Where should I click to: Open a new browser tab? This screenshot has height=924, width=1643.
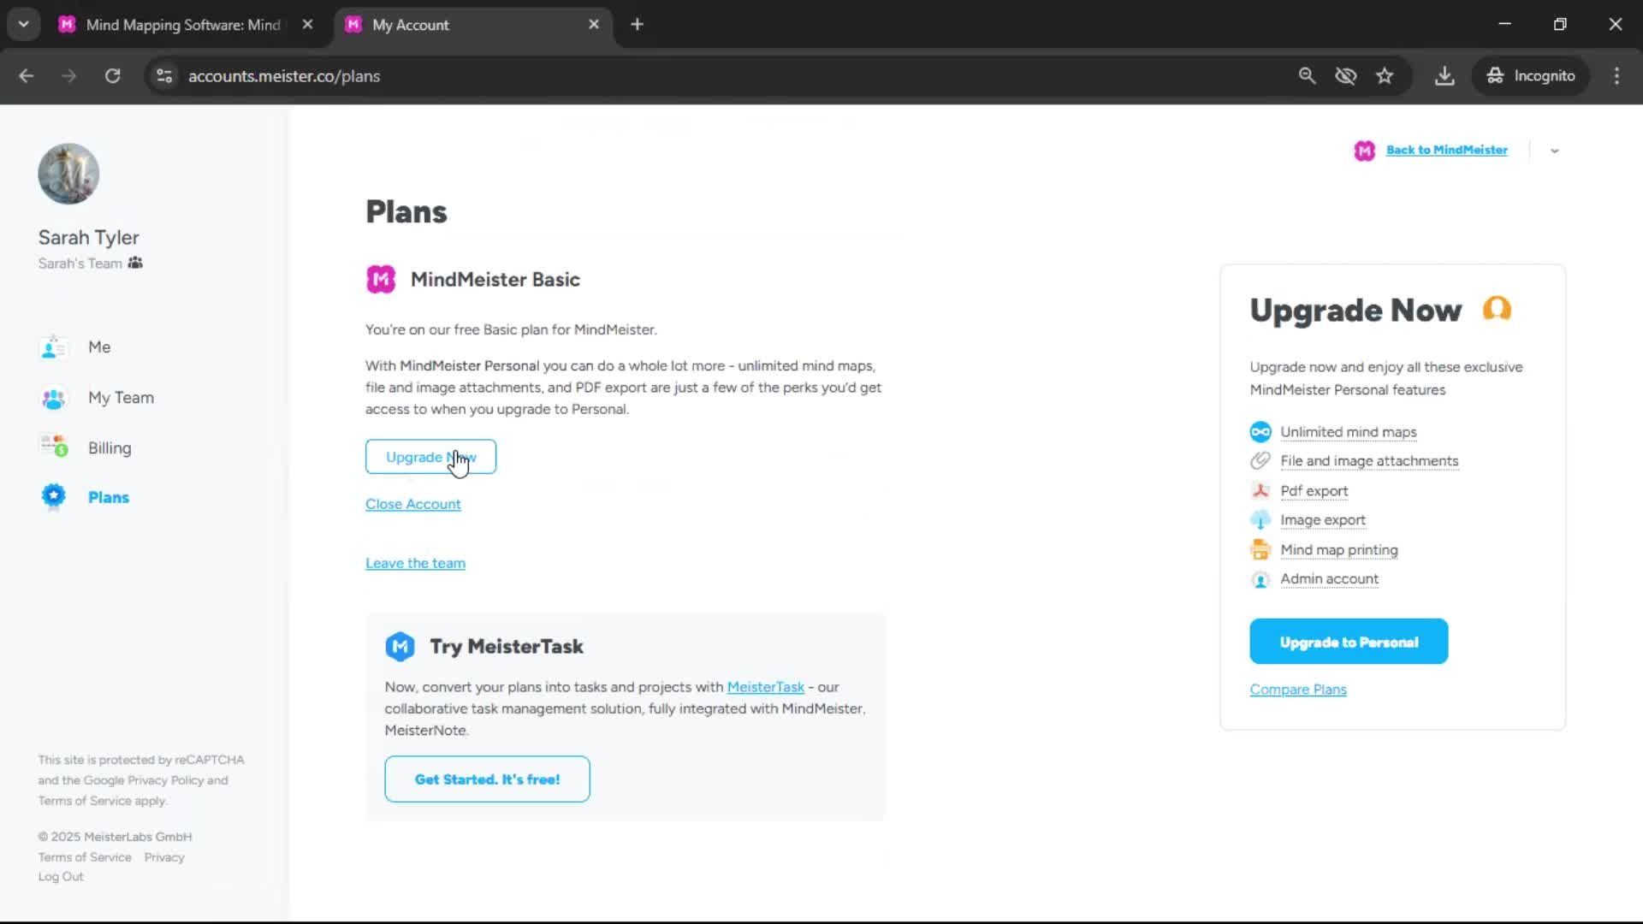point(637,25)
